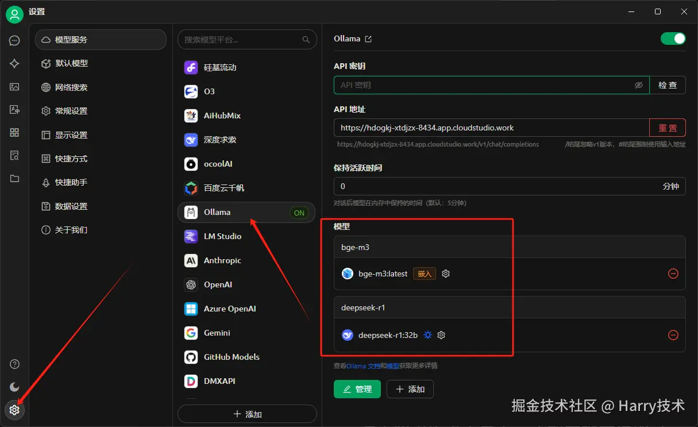Select AiHubMix provider

247,116
